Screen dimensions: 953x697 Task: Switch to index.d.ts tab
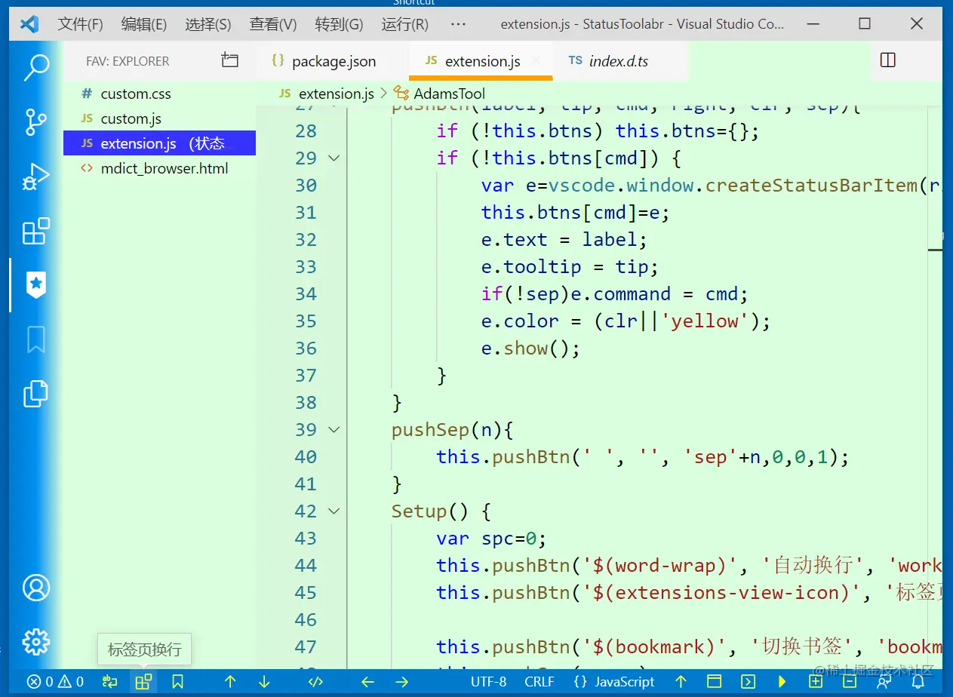(x=619, y=61)
